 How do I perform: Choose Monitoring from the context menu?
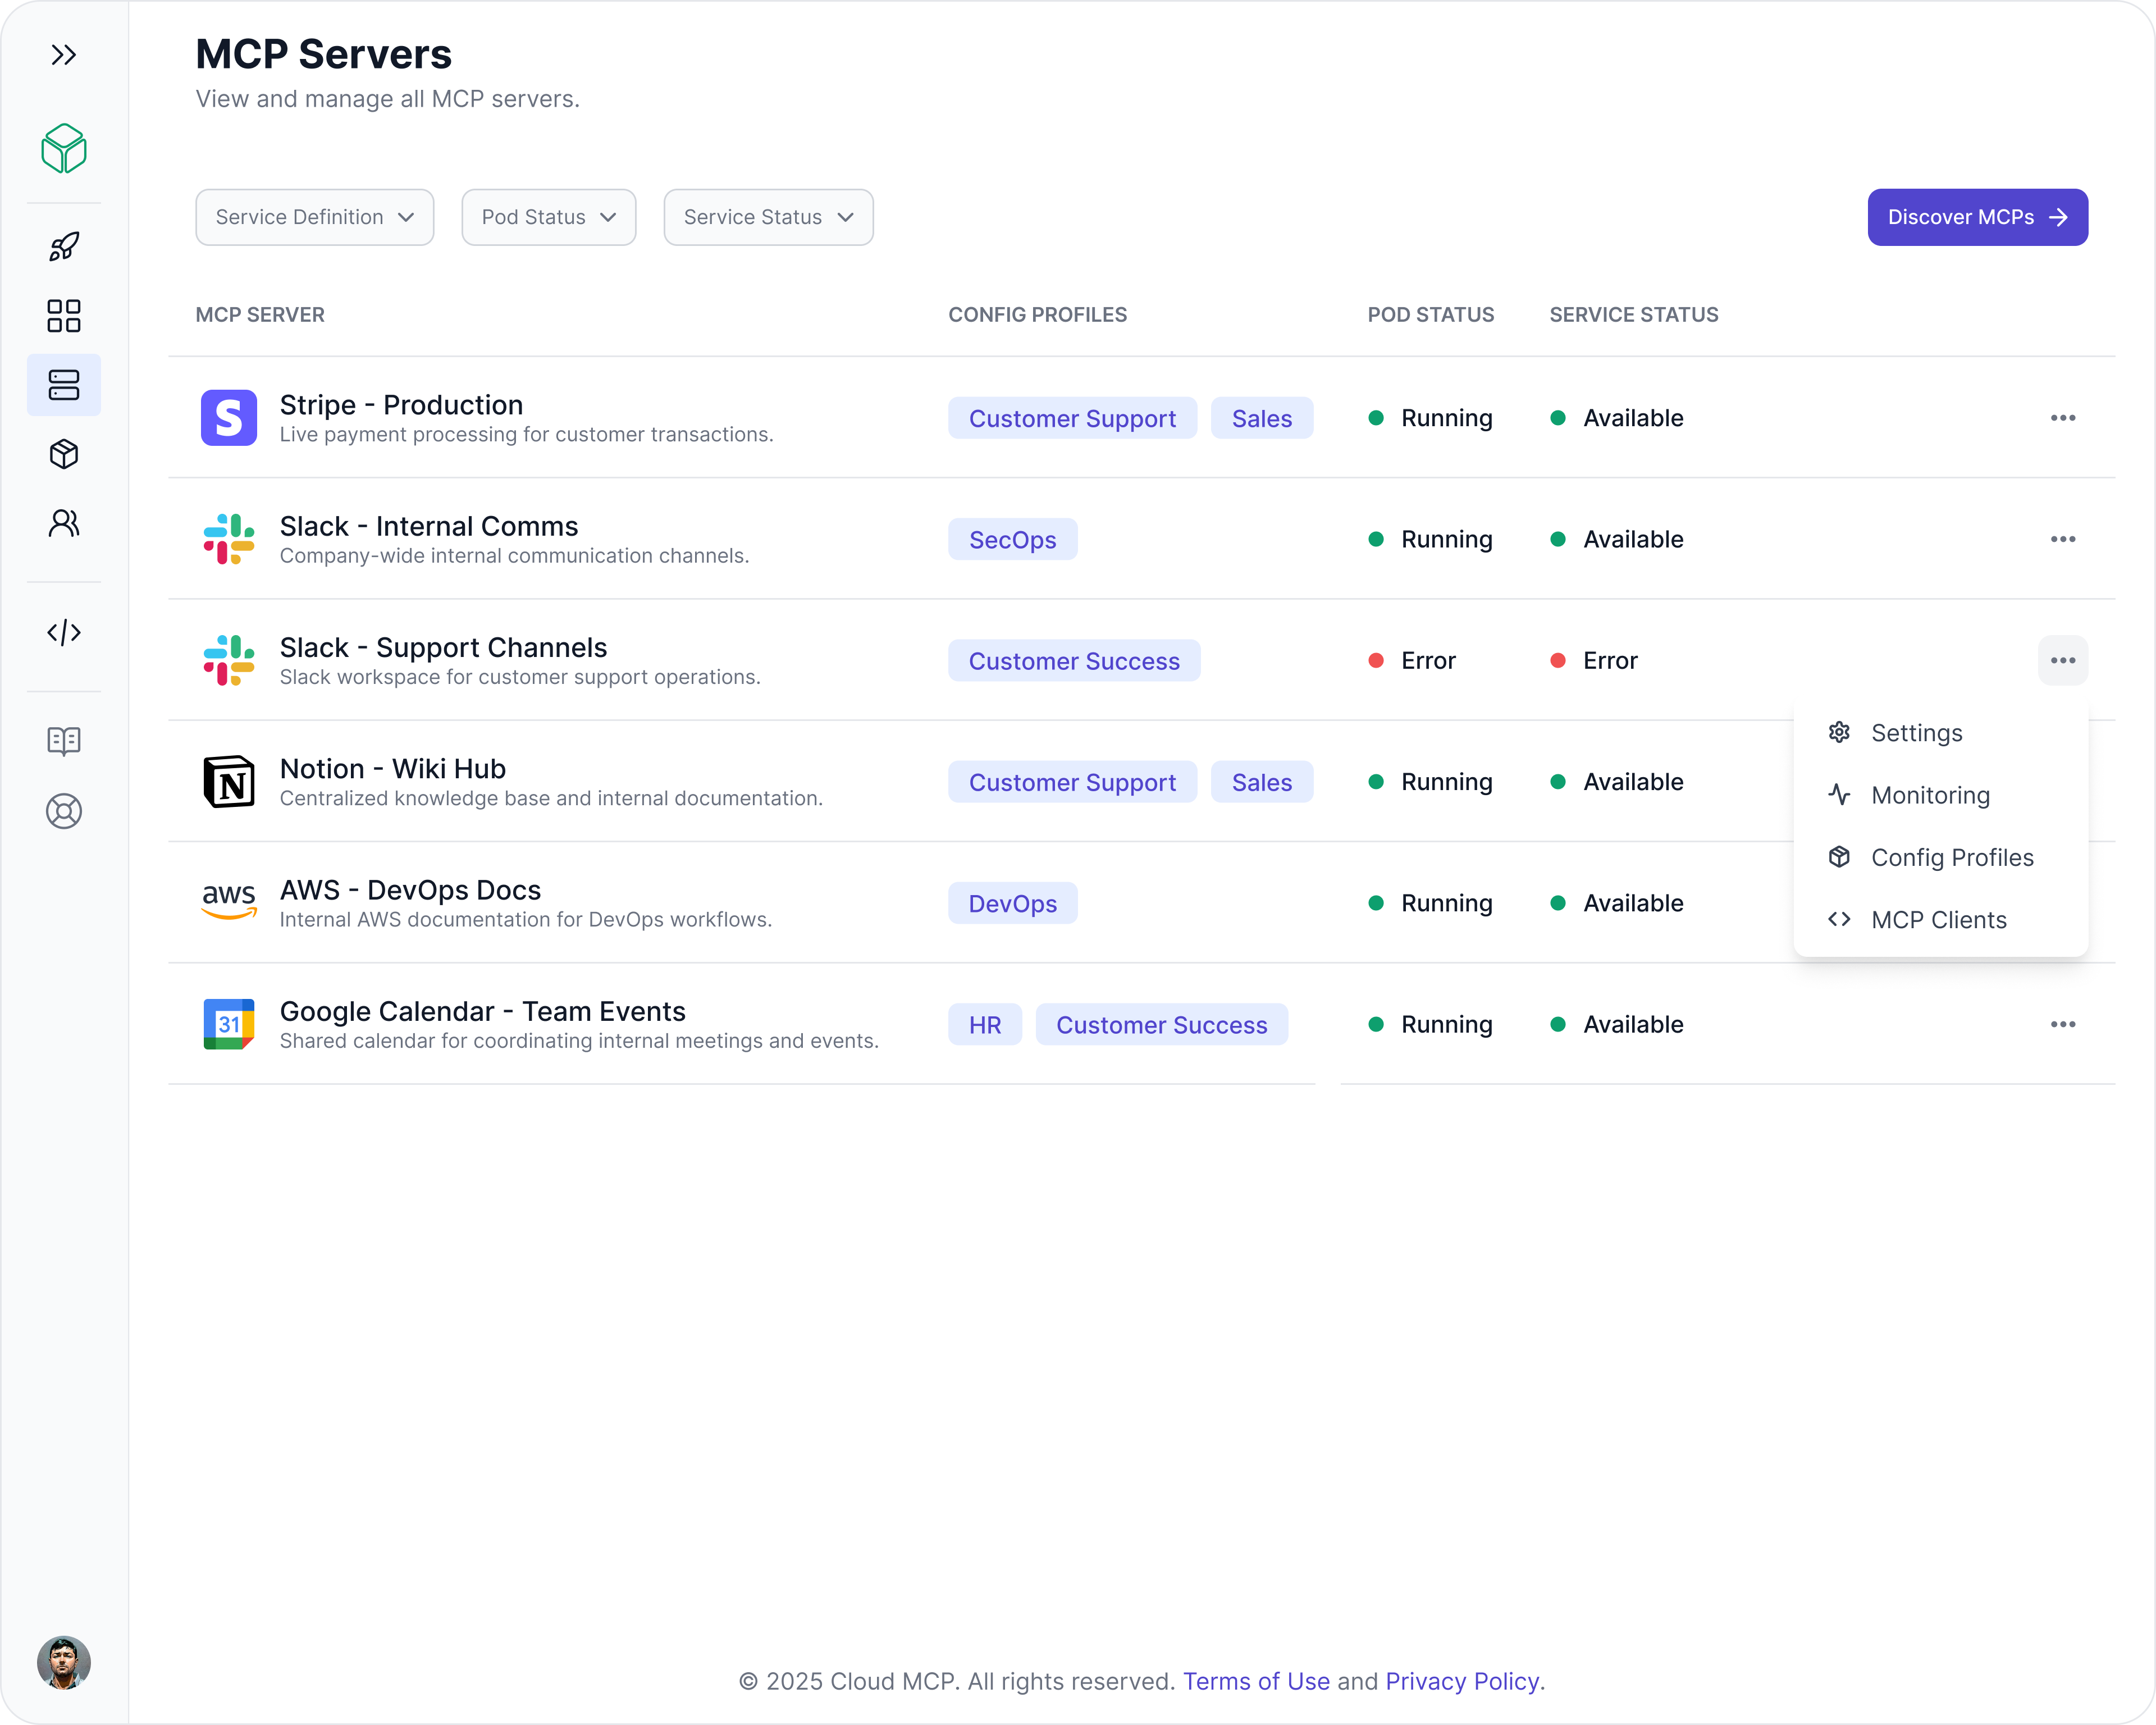pos(1941,795)
